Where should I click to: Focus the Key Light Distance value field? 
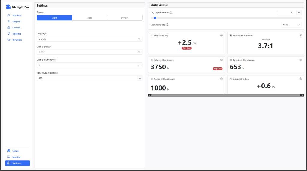(287, 13)
